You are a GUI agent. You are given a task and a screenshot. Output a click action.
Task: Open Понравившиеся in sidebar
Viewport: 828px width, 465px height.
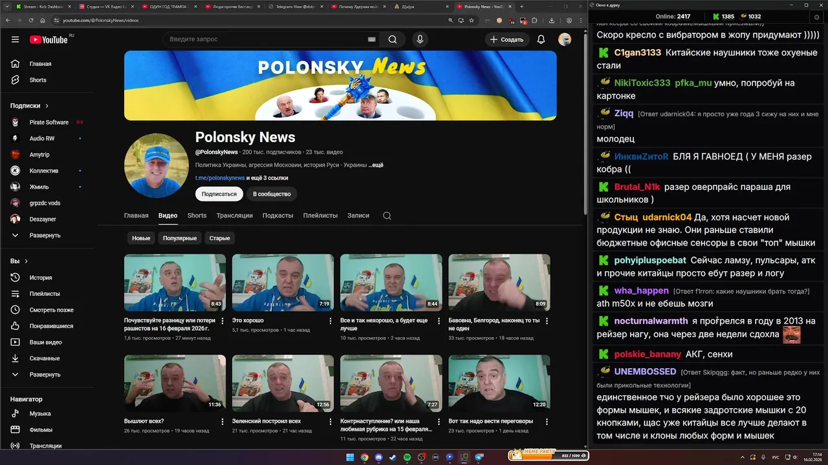coord(52,326)
